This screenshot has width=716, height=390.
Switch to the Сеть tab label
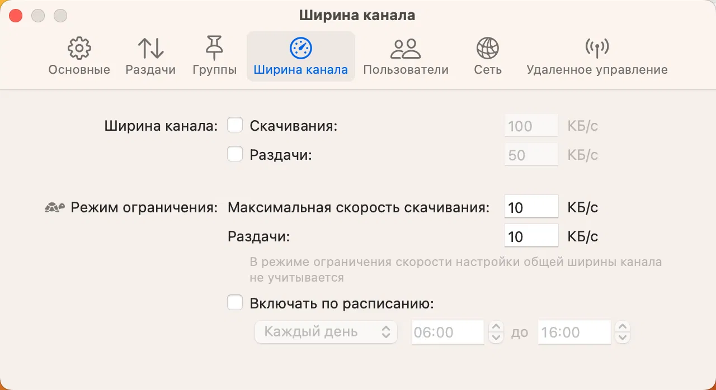487,70
